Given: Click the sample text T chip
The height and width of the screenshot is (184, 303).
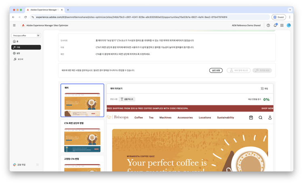Looking at the screenshot, I should 127,99.
